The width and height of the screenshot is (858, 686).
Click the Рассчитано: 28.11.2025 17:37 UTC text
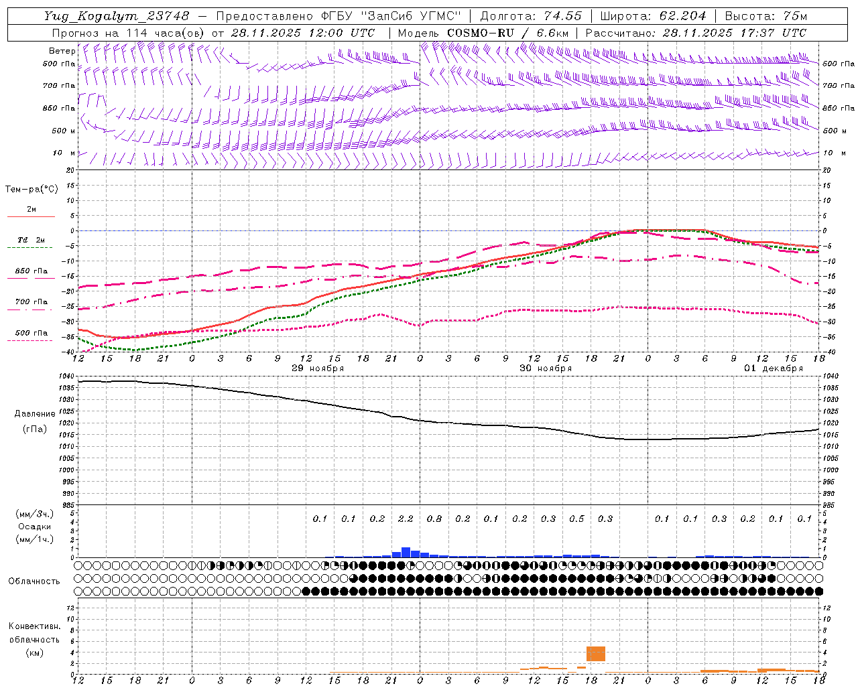(x=696, y=33)
